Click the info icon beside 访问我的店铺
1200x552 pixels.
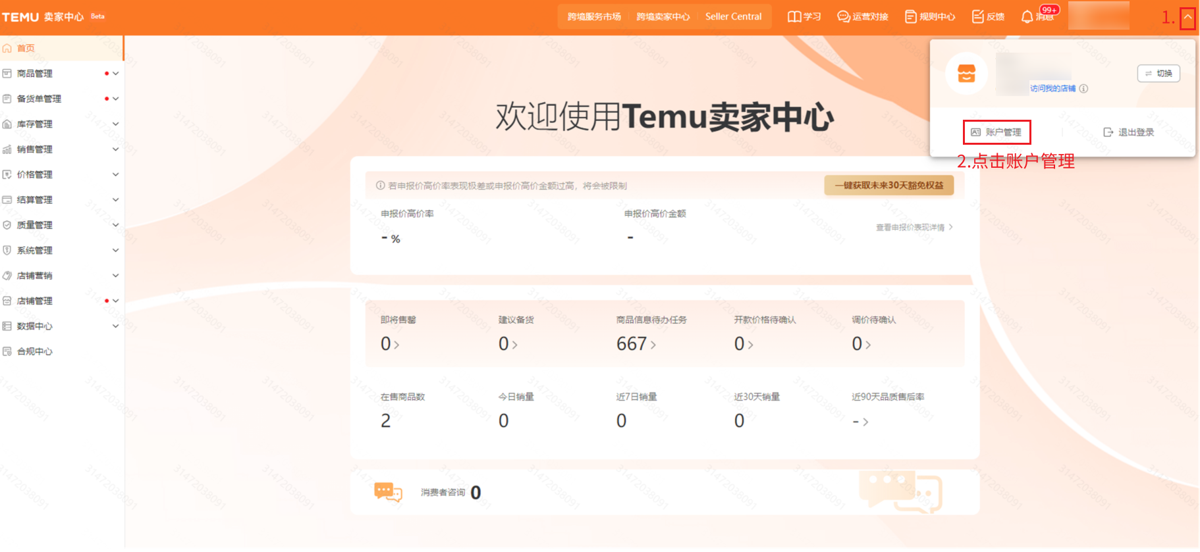(1083, 89)
